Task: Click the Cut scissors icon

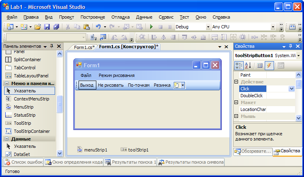Action: 68,27
